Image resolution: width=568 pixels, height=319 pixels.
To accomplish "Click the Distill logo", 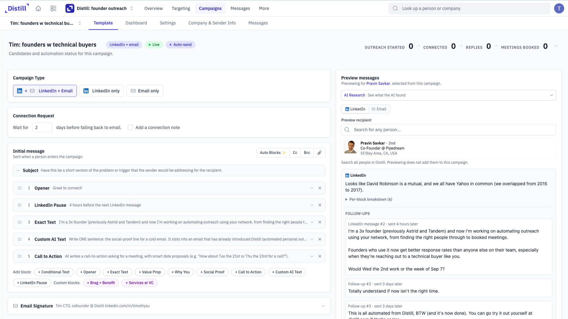I will click(17, 8).
